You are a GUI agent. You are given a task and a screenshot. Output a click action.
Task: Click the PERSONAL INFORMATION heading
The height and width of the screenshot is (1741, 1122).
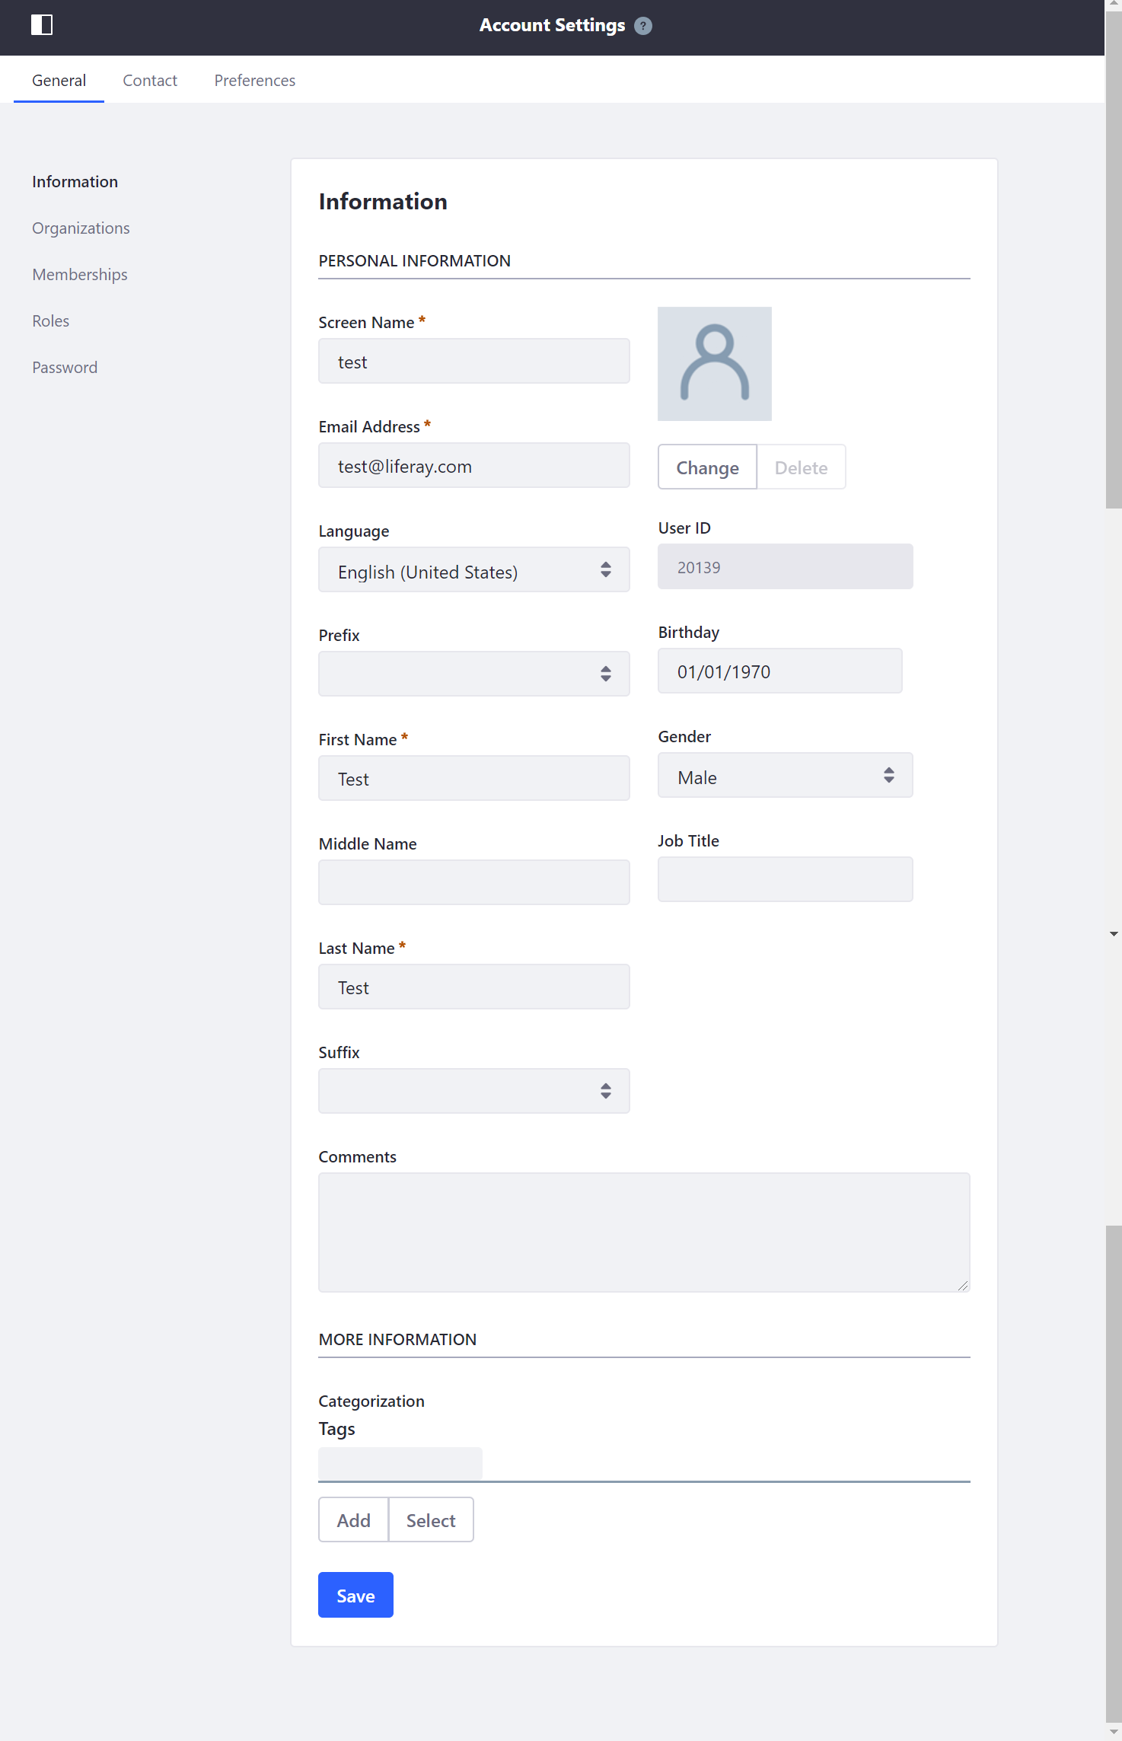[414, 260]
